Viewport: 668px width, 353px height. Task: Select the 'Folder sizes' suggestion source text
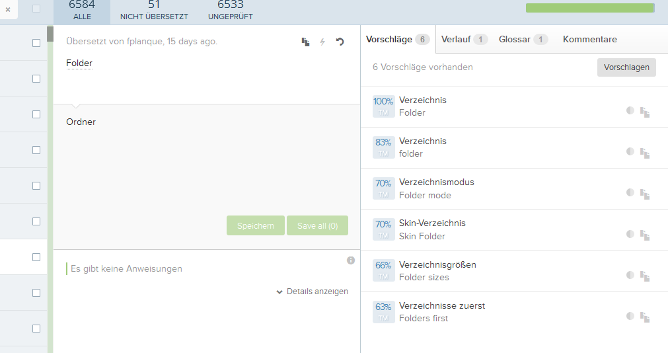[x=424, y=278]
